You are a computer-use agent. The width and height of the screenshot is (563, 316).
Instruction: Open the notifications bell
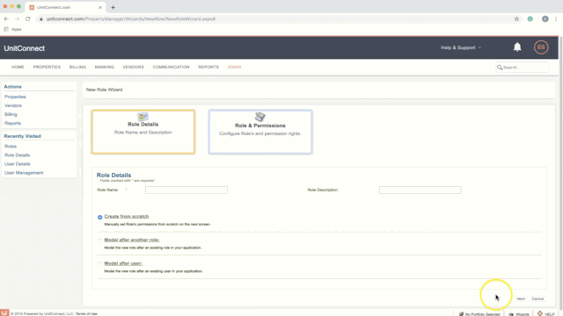tap(517, 47)
